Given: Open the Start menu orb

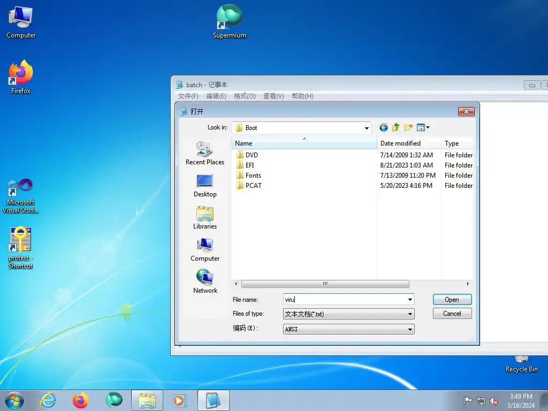Looking at the screenshot, I should point(14,400).
